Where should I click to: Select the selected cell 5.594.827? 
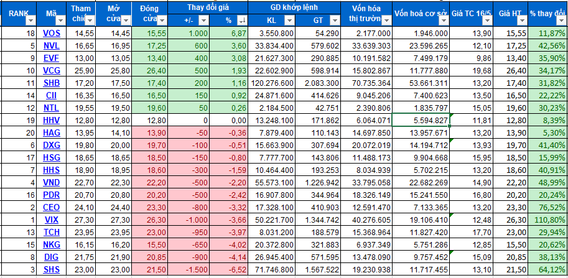tap(421, 120)
